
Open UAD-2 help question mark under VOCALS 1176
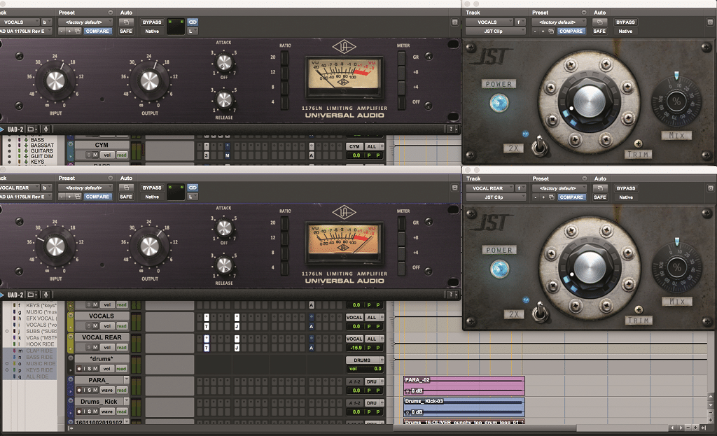[x=452, y=129]
